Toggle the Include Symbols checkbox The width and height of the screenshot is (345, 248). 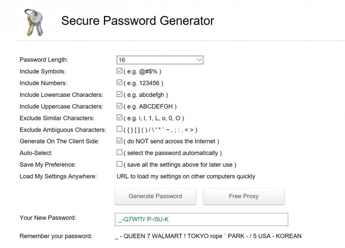coord(119,71)
